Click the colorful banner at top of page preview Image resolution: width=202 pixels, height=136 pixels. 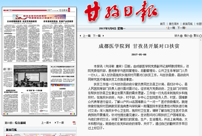click(39, 17)
